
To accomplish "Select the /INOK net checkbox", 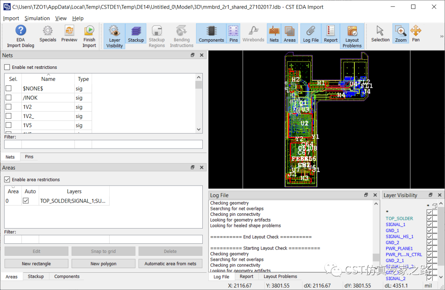I will coord(9,98).
